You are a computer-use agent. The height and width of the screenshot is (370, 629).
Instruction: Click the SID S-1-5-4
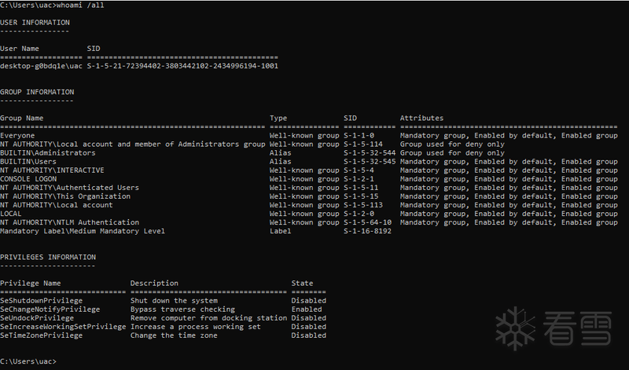tap(359, 170)
